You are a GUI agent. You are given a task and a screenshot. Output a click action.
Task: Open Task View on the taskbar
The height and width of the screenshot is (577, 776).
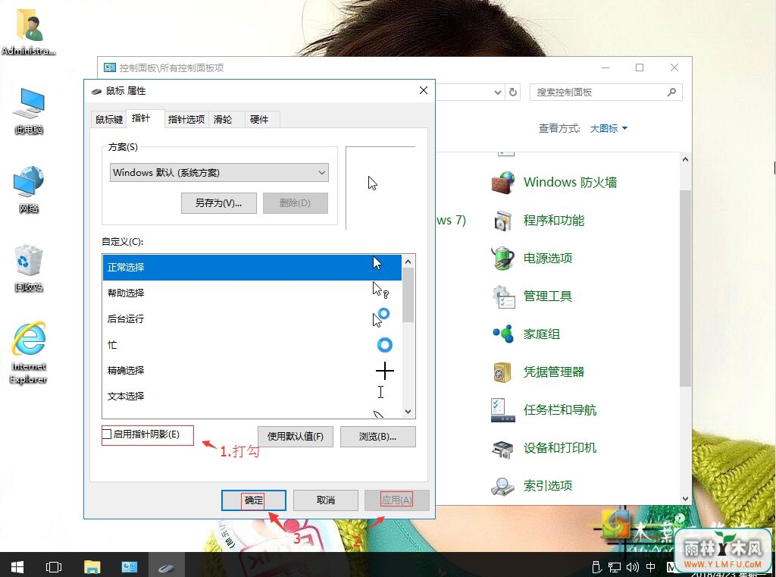coord(54,566)
